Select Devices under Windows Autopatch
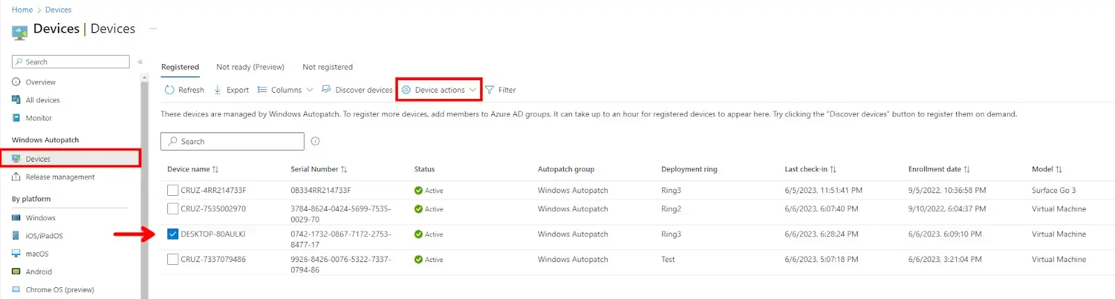Screen dimensions: 1115x299 (x=70, y=159)
